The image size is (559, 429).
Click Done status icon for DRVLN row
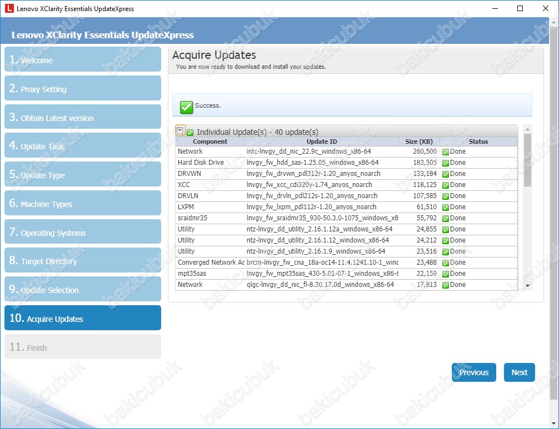coord(445,196)
